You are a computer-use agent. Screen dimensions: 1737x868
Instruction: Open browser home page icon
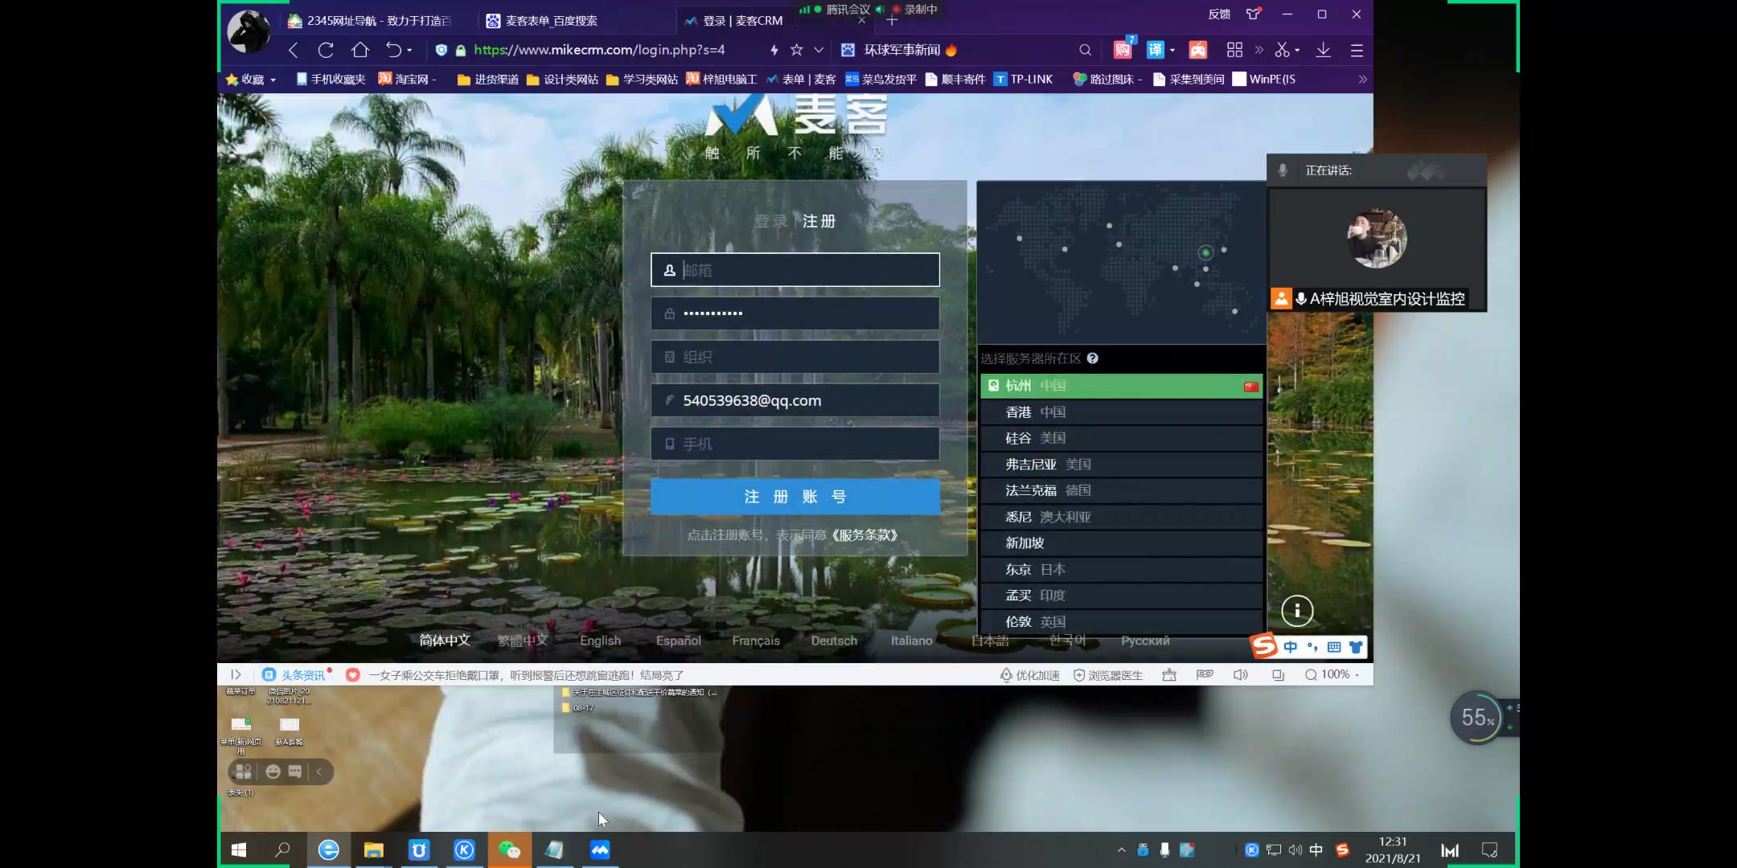[360, 50]
